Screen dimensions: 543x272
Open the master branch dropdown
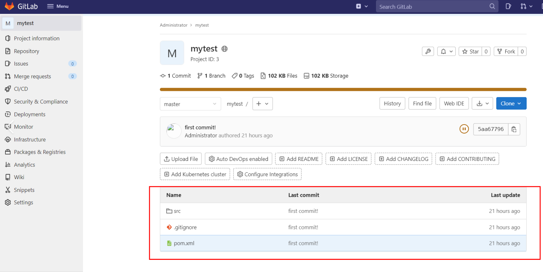(x=190, y=104)
